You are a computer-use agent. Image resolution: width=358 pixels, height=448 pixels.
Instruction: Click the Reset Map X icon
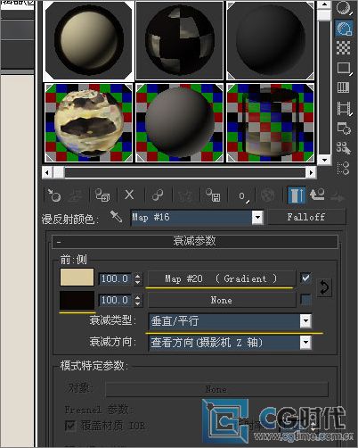pyautogui.click(x=129, y=195)
